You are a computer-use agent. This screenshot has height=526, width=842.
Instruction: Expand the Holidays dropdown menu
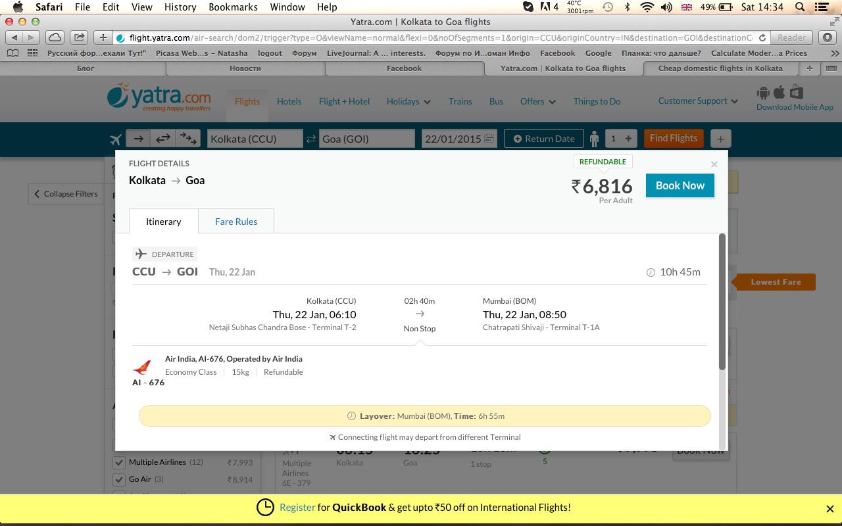[x=409, y=101]
